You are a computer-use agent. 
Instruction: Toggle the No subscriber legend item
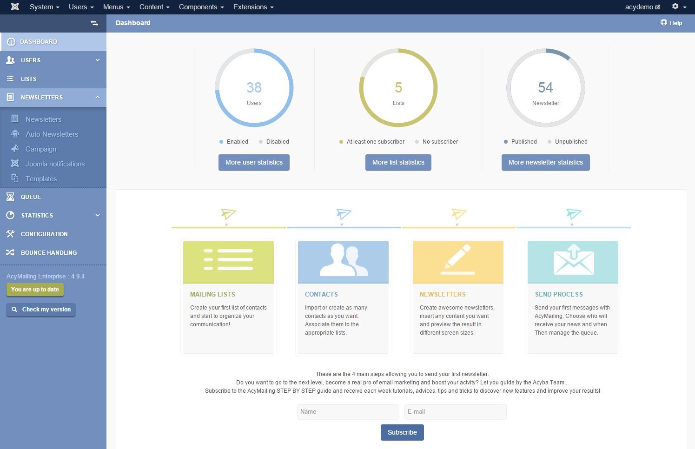point(437,142)
